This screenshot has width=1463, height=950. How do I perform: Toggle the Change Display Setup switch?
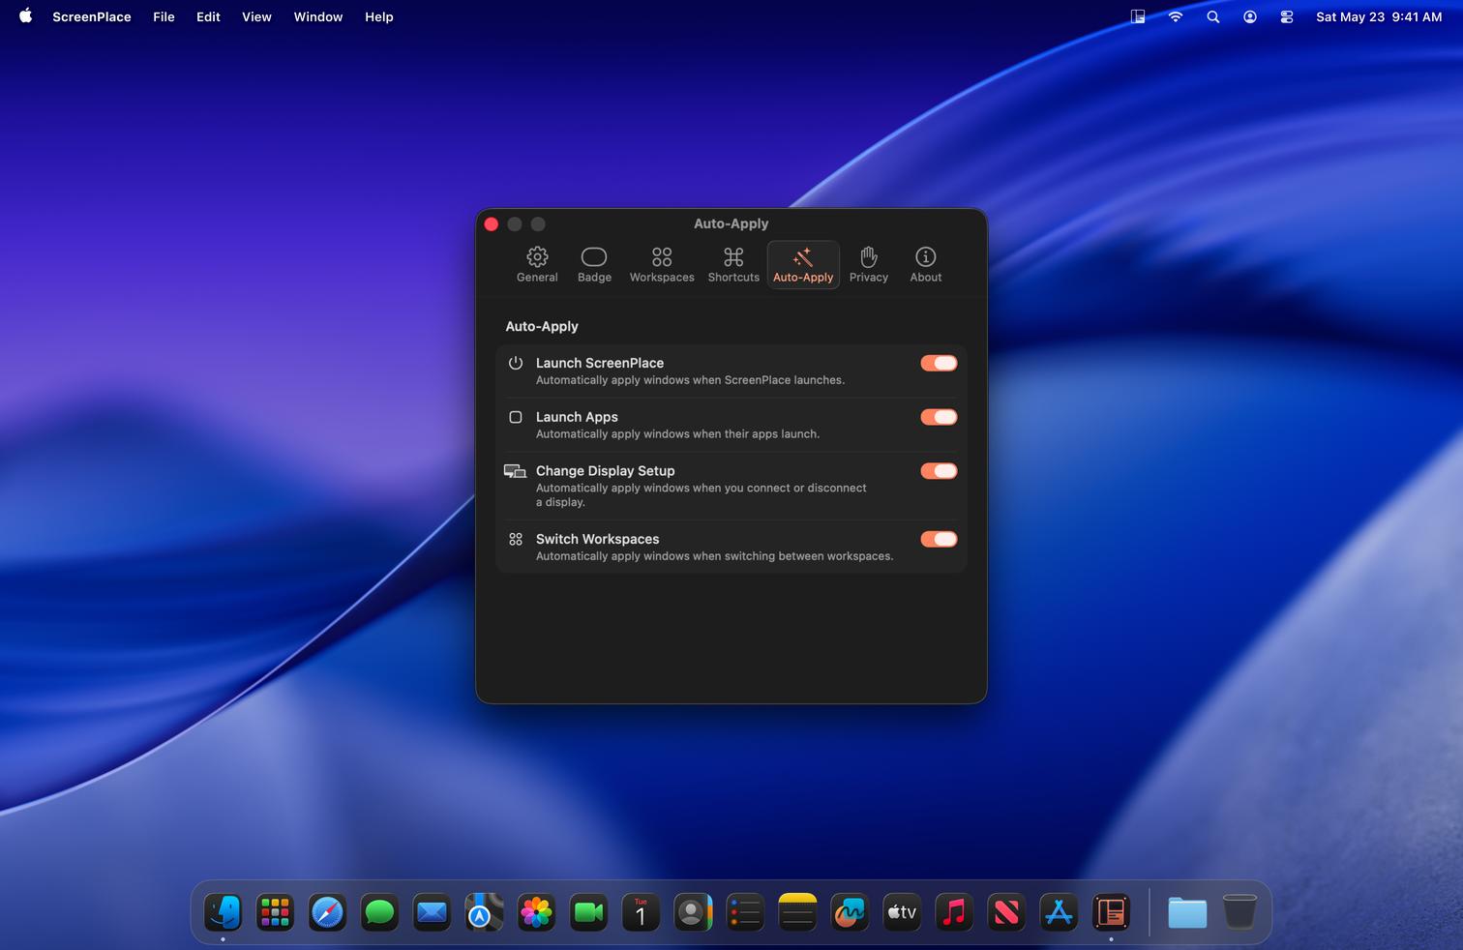click(939, 471)
